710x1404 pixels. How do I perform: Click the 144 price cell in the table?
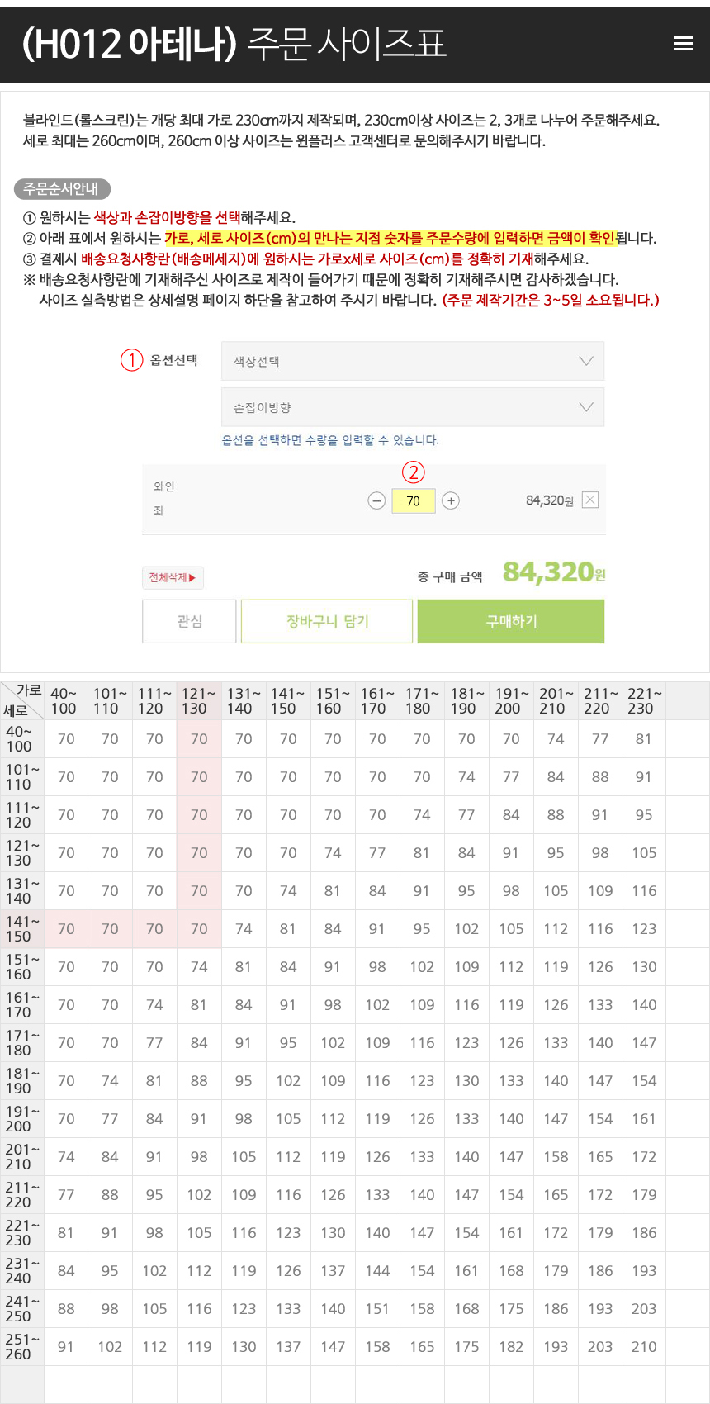(377, 1271)
